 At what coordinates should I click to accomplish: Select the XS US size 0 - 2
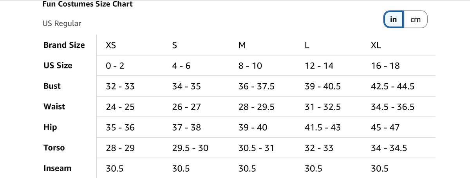[x=115, y=66]
